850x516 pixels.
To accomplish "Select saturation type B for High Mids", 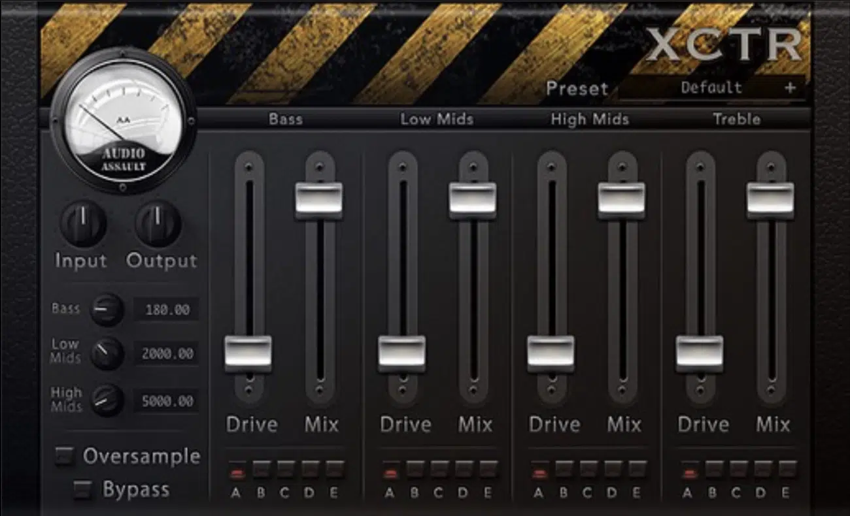I will pyautogui.click(x=564, y=470).
